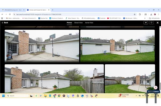Switch to the Street View tab
This screenshot has height=106, width=161.
pyautogui.click(x=78, y=23)
